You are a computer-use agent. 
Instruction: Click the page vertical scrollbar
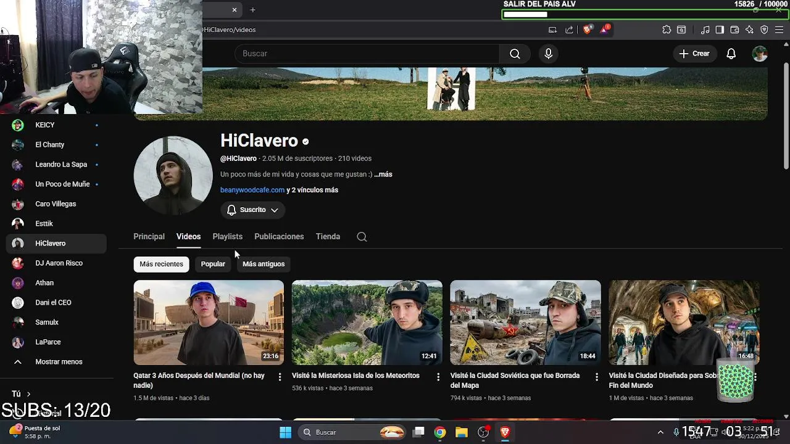pyautogui.click(x=786, y=116)
